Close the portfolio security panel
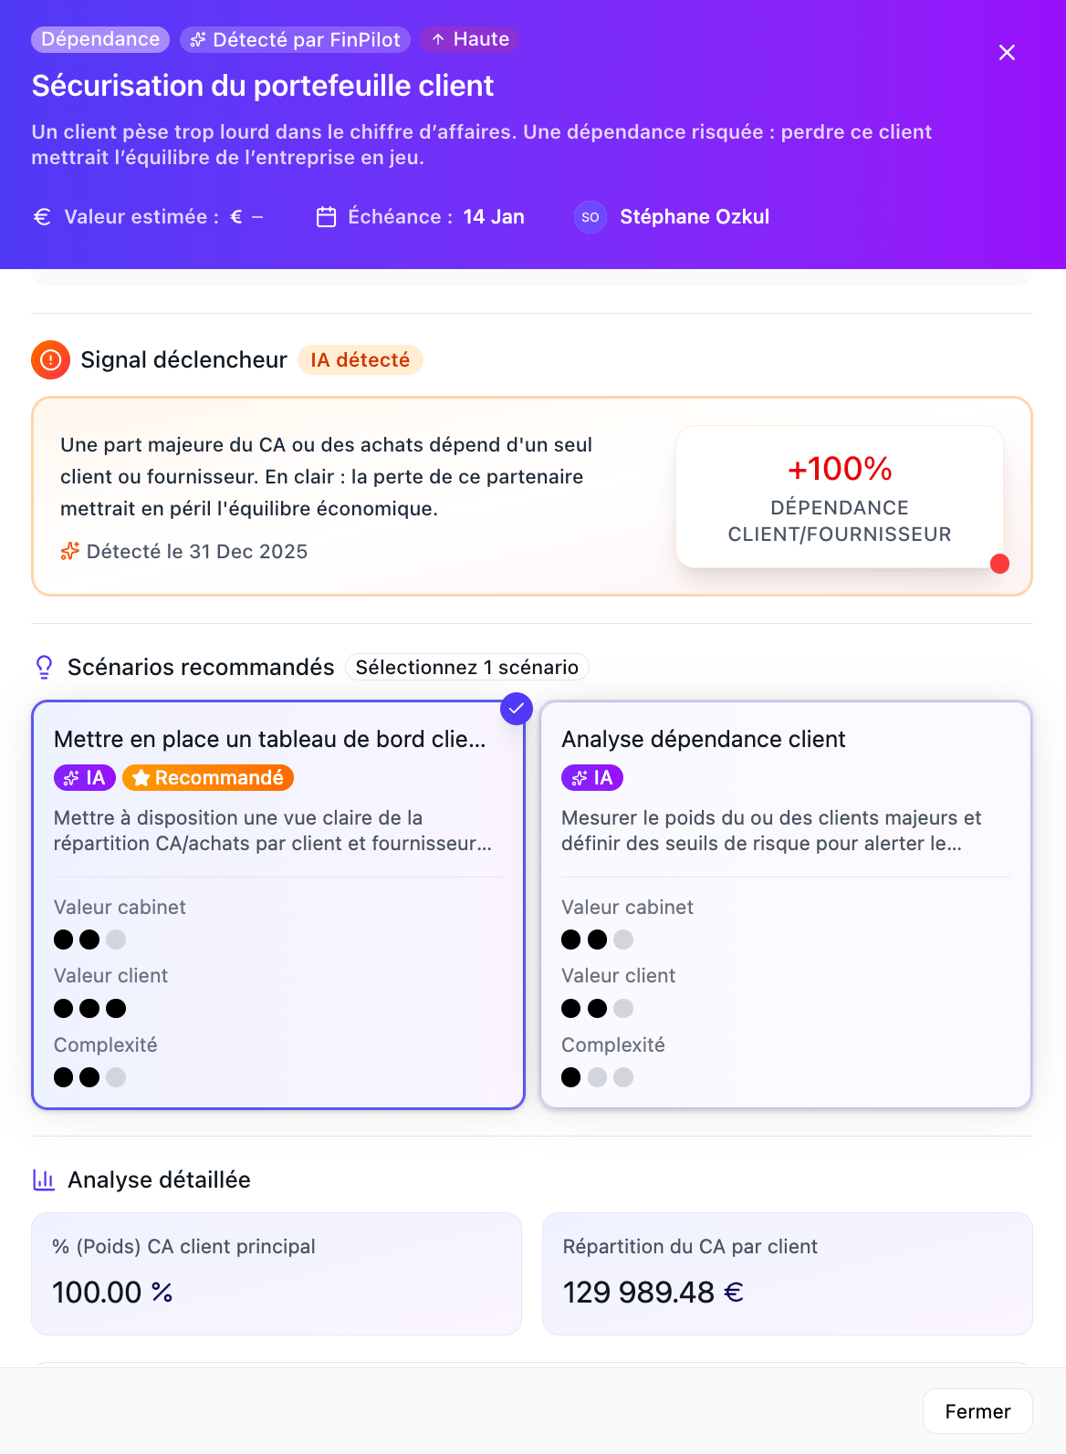The height and width of the screenshot is (1454, 1066). (1007, 53)
